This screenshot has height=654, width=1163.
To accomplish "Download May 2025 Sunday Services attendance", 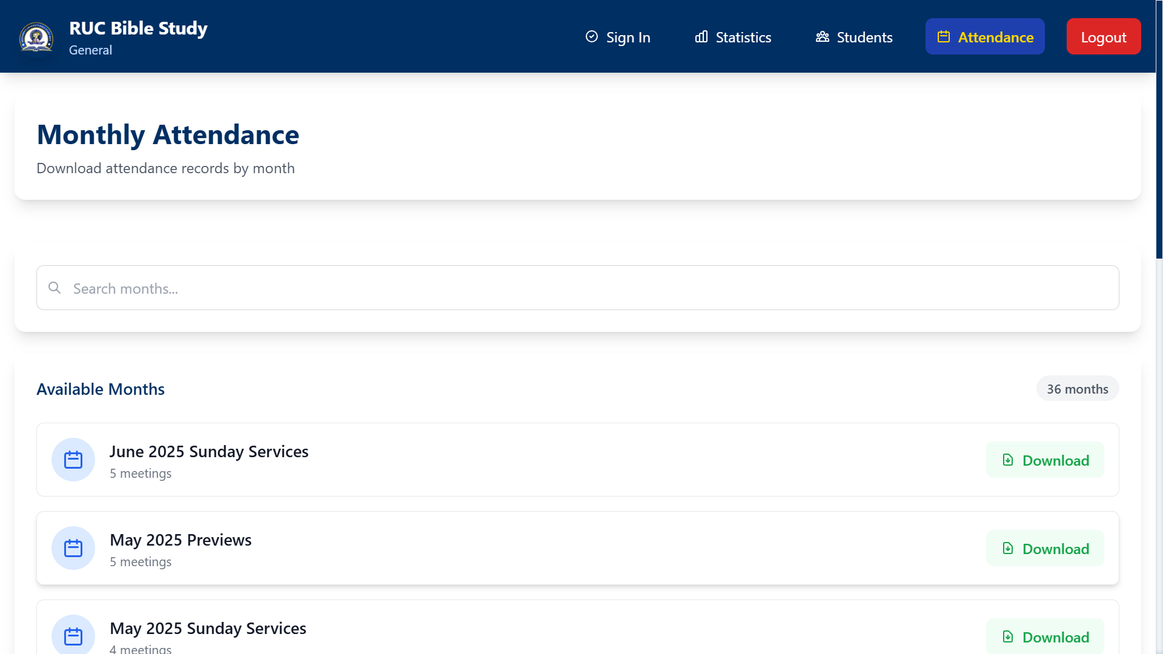I will (1045, 636).
